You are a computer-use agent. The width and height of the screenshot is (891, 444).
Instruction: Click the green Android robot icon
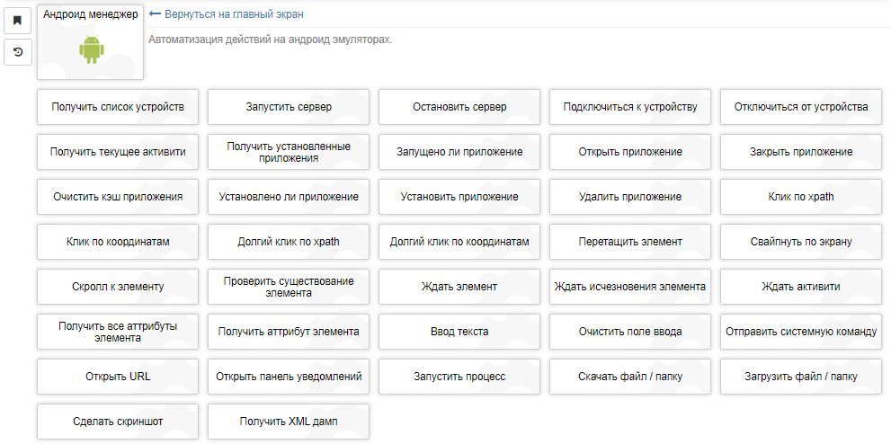pos(91,49)
